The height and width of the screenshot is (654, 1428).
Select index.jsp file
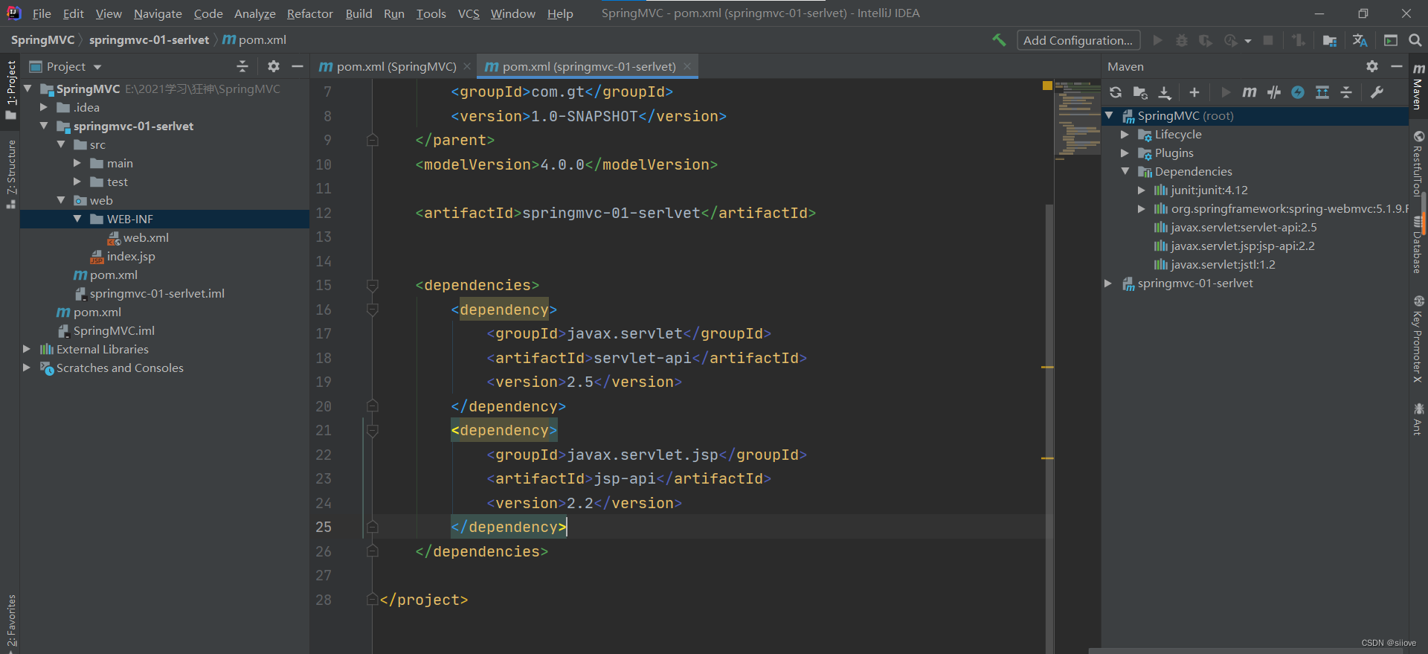click(131, 256)
